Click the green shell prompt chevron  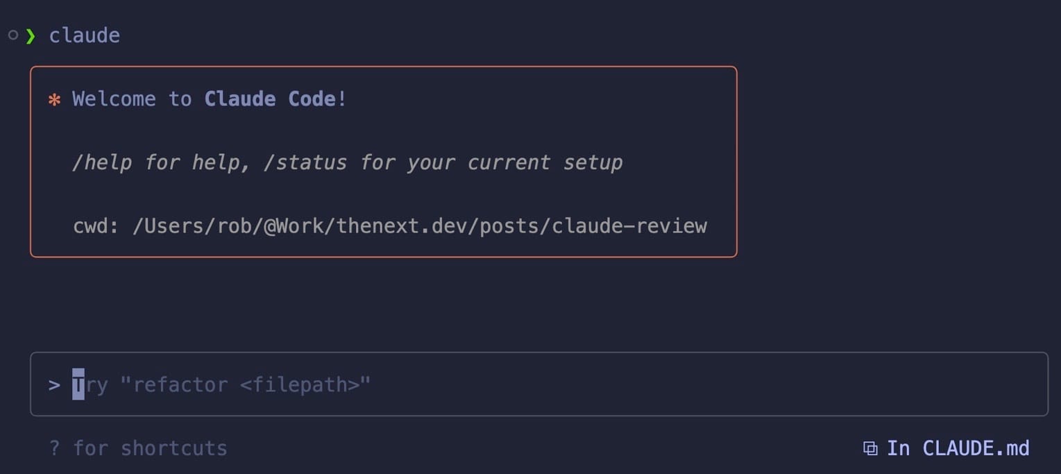pyautogui.click(x=30, y=35)
